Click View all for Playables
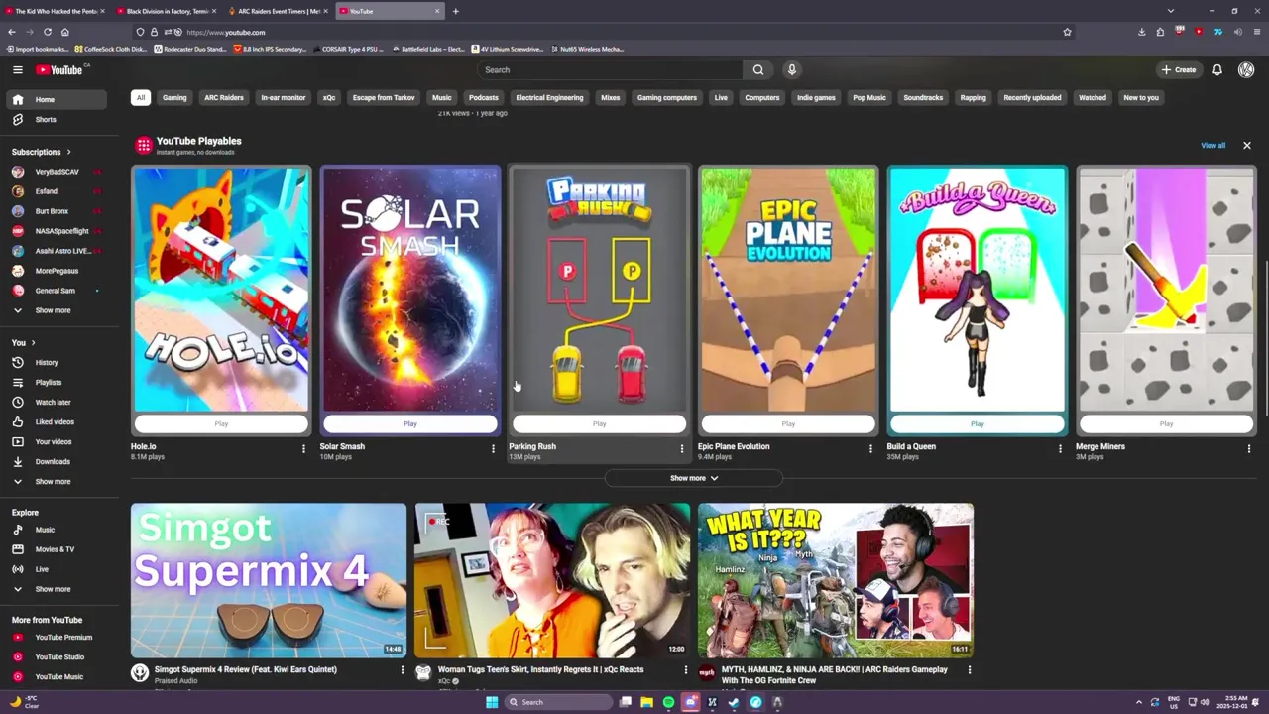1269x714 pixels. point(1213,146)
